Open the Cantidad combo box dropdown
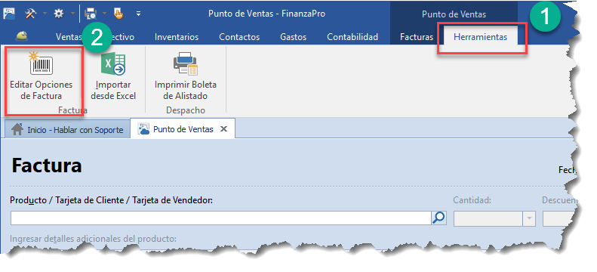This screenshot has width=597, height=272. (x=529, y=219)
